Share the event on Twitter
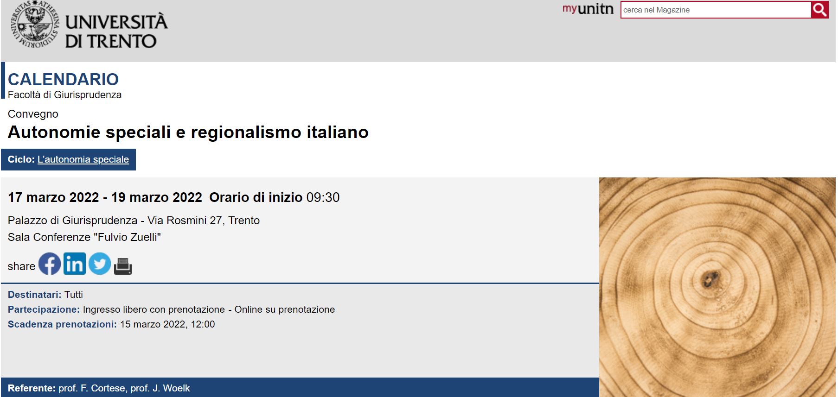Screen dimensions: 838x397 coord(99,264)
